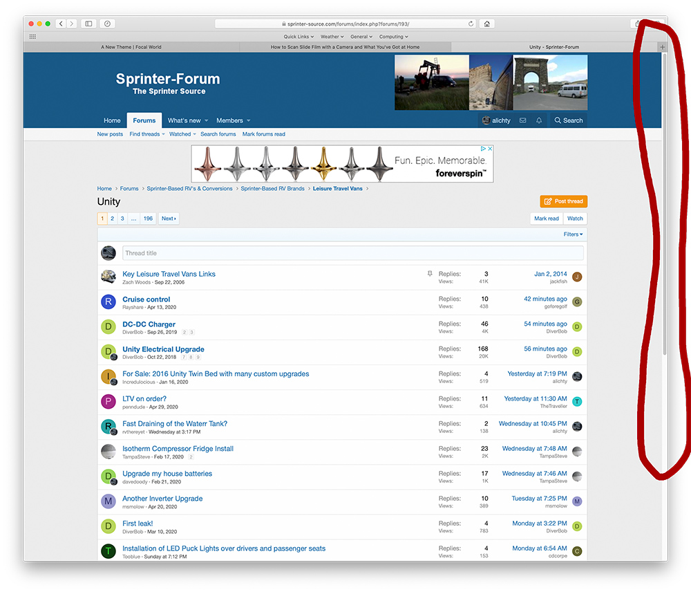Open Zach Woods avatar on Key Links thread
The height and width of the screenshot is (592, 691).
pyautogui.click(x=108, y=277)
